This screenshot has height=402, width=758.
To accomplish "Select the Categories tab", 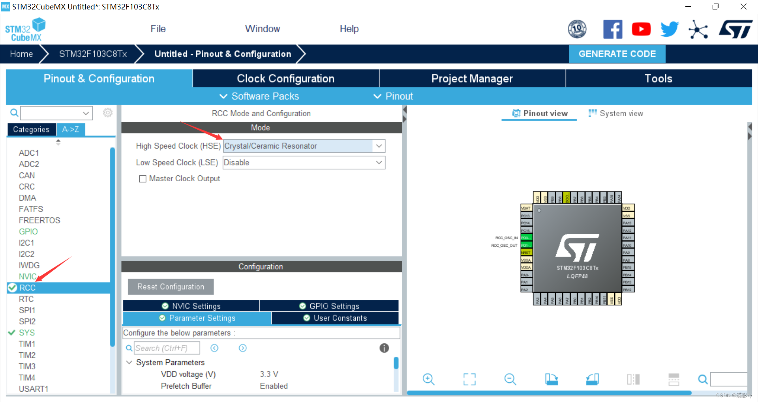I will pos(31,129).
